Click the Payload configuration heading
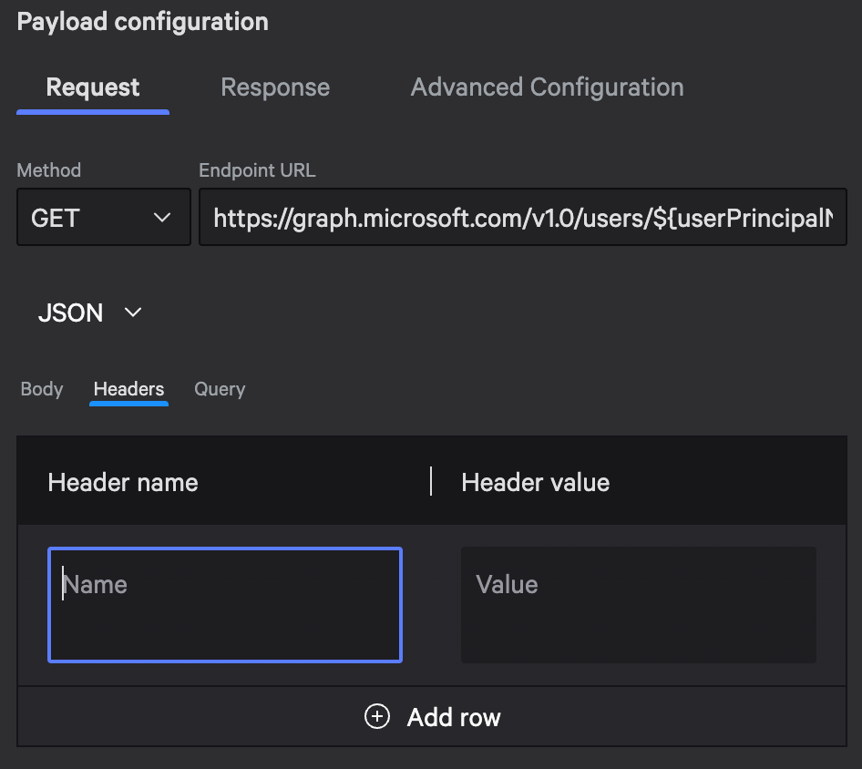The width and height of the screenshot is (862, 769). [x=142, y=21]
